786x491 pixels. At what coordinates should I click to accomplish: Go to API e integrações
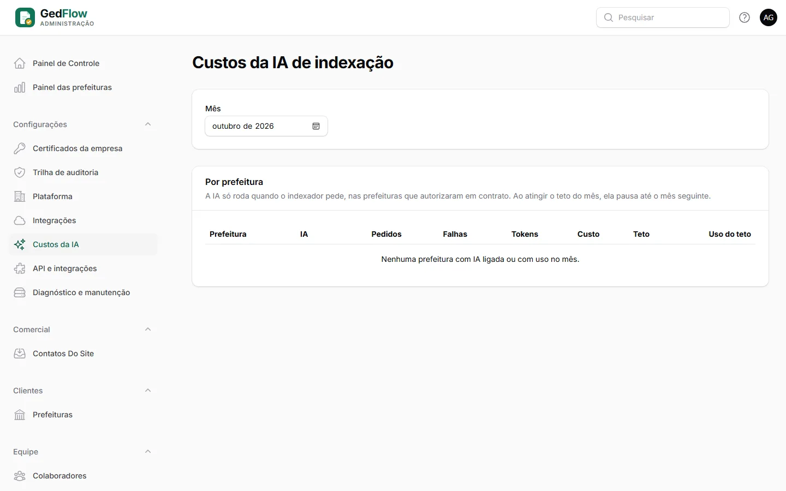click(x=83, y=268)
